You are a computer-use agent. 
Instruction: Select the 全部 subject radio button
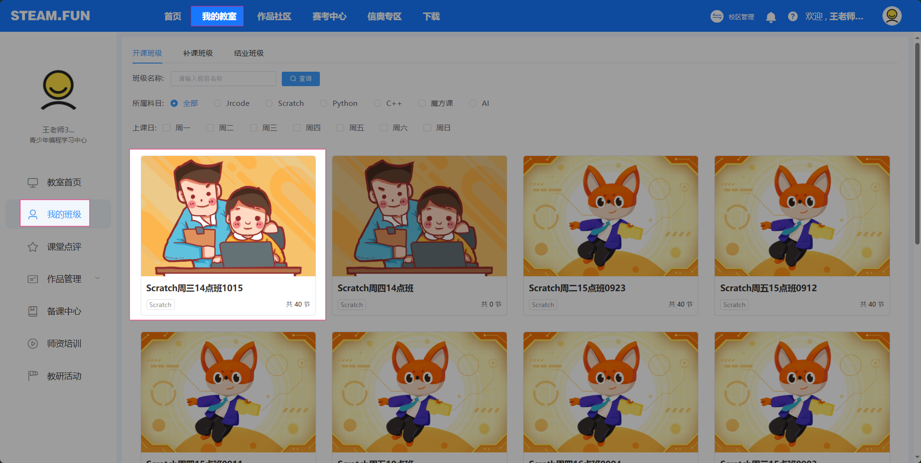(x=174, y=103)
